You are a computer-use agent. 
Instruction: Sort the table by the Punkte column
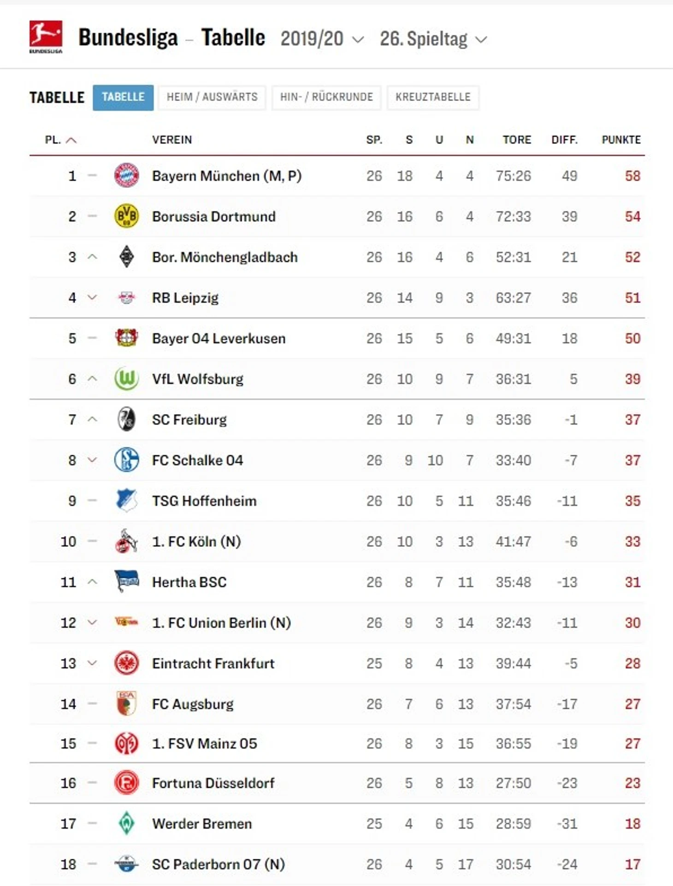620,140
